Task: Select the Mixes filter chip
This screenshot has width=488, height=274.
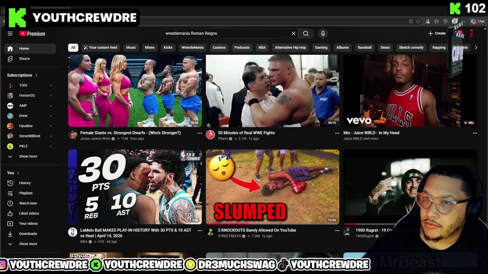Action: pyautogui.click(x=150, y=48)
